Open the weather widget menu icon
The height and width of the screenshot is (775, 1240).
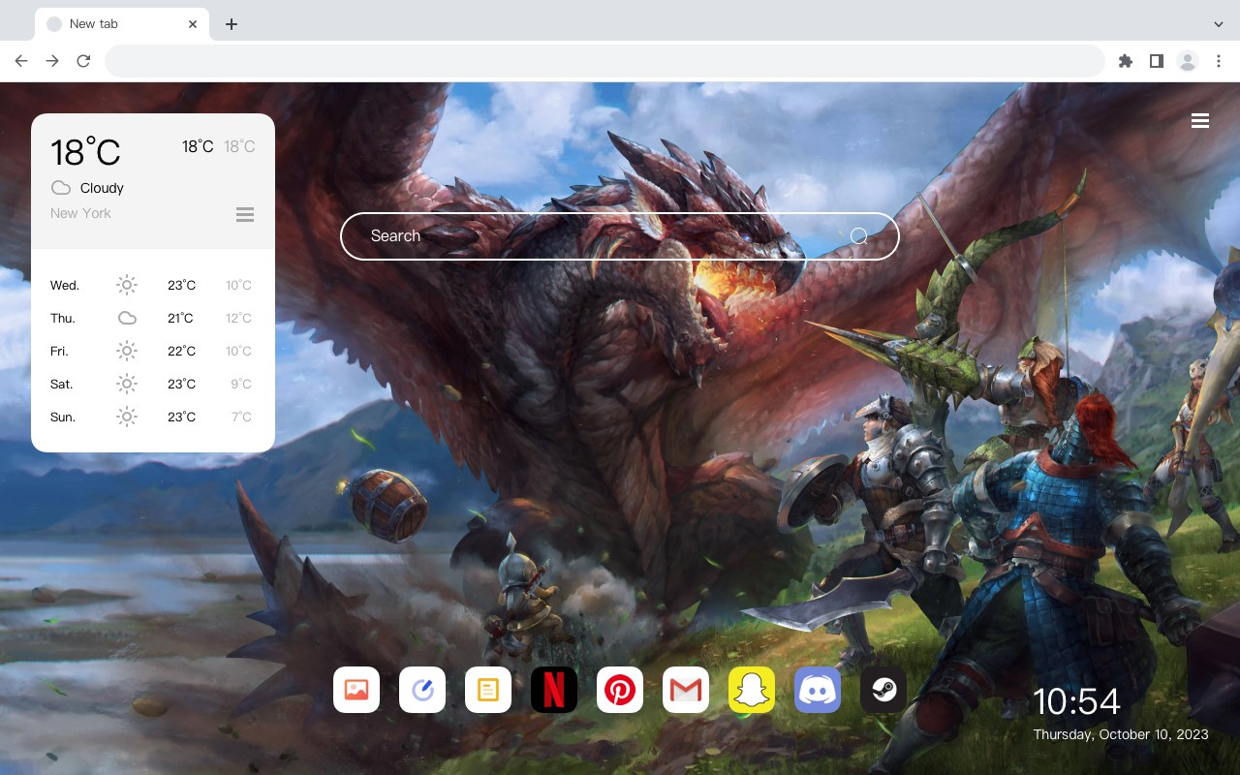245,214
